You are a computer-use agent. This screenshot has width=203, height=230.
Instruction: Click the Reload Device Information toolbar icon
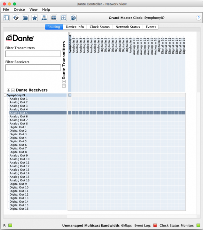(x=16, y=18)
